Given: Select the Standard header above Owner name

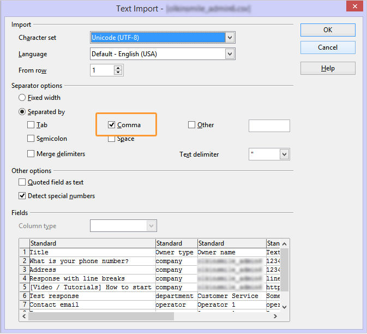Looking at the screenshot, I should 232,243.
